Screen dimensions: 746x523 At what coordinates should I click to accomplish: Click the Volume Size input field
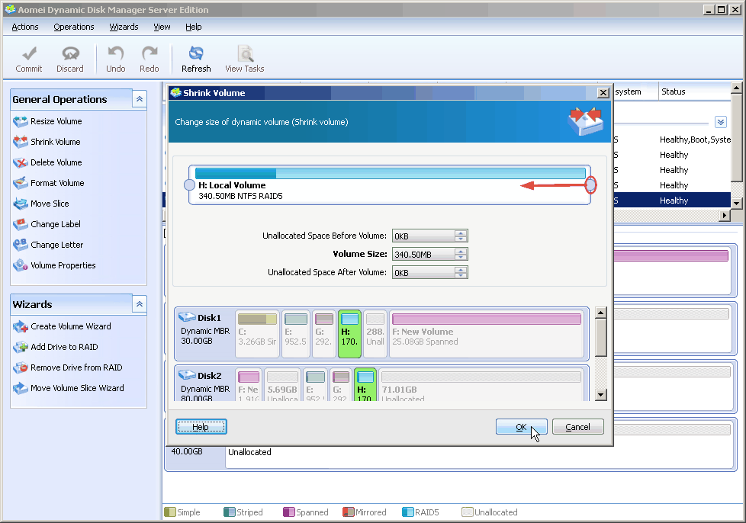pos(423,255)
